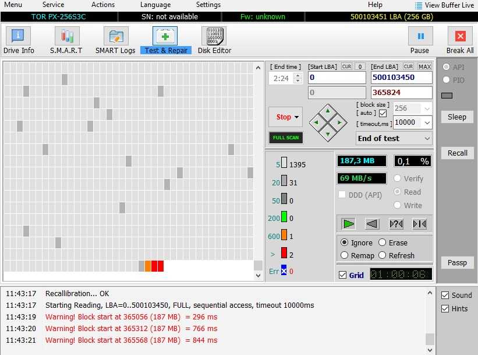Select the Remap radio option
The width and height of the screenshot is (478, 355).
pyautogui.click(x=345, y=255)
